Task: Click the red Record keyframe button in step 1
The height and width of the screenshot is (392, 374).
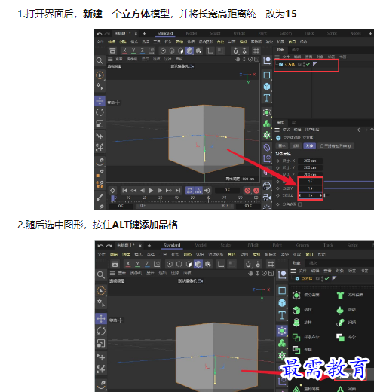Action: [247, 191]
